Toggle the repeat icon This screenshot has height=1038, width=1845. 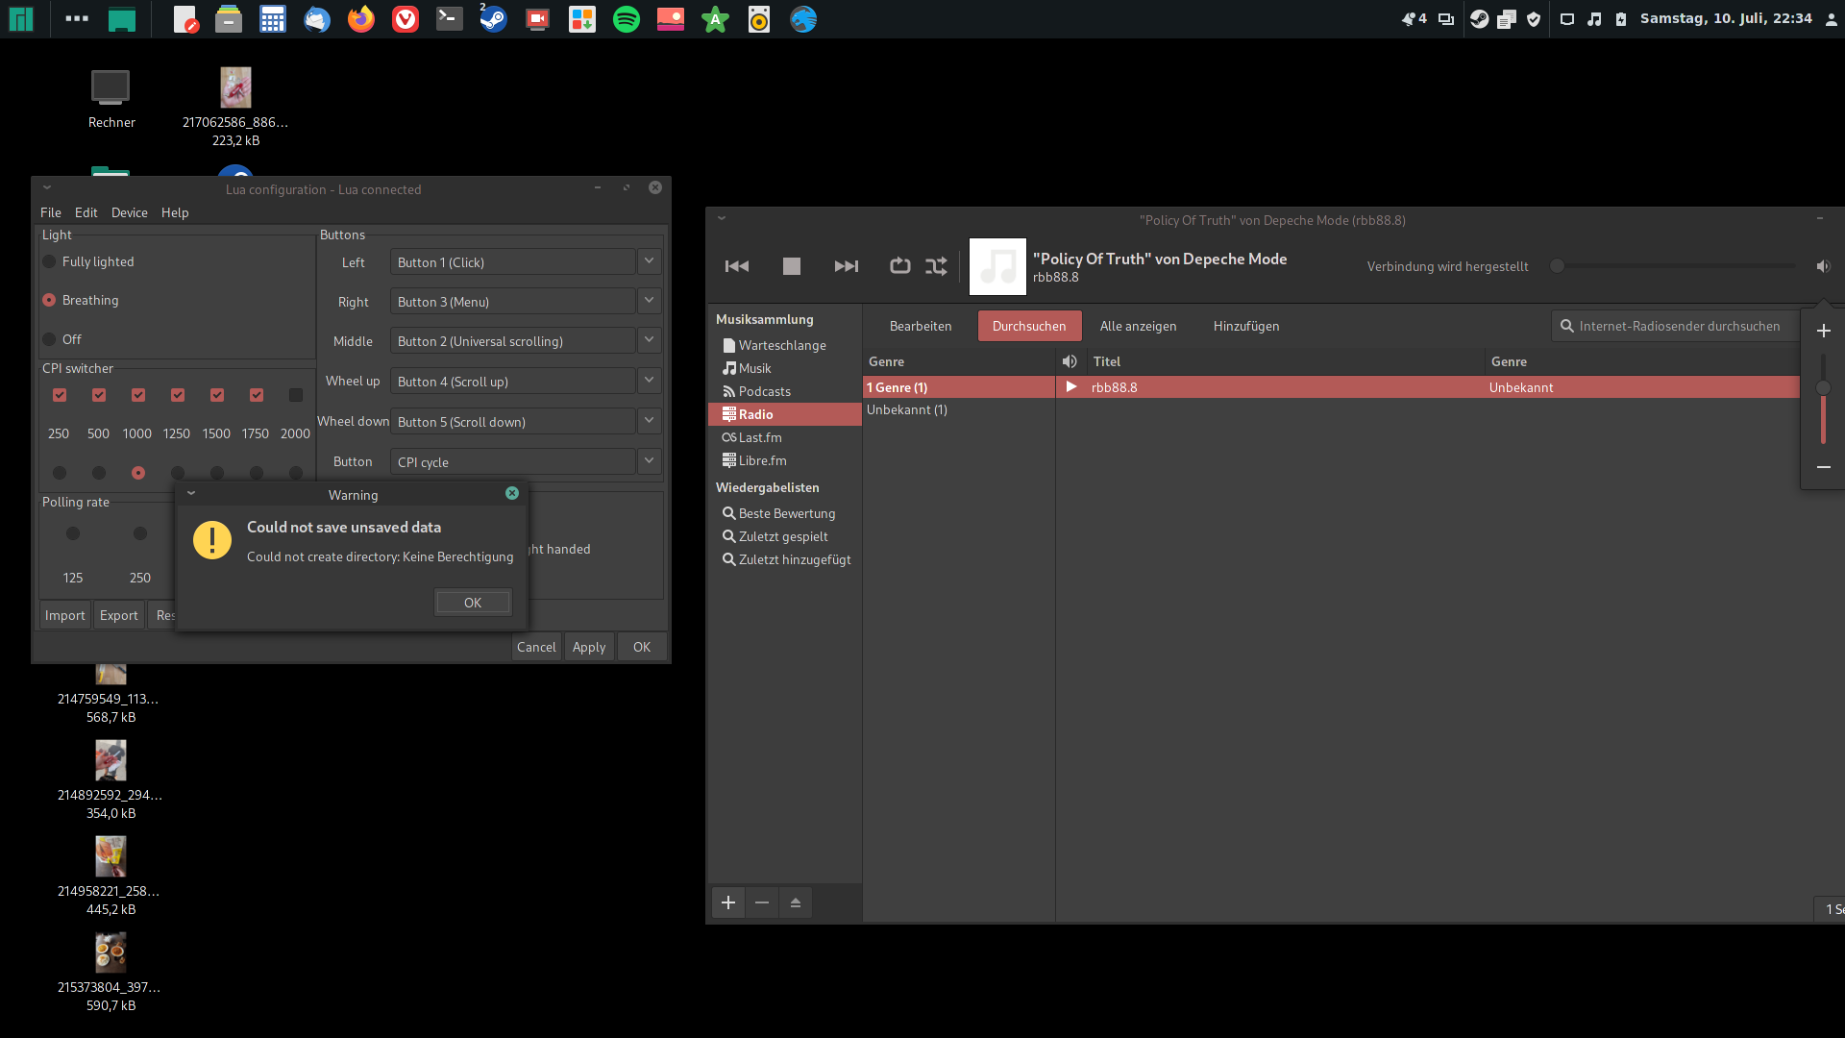point(899,266)
